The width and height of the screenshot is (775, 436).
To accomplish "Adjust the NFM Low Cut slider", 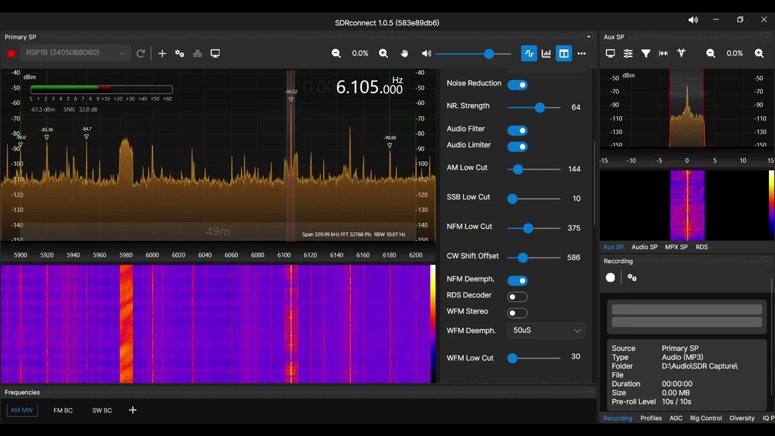I will click(534, 228).
